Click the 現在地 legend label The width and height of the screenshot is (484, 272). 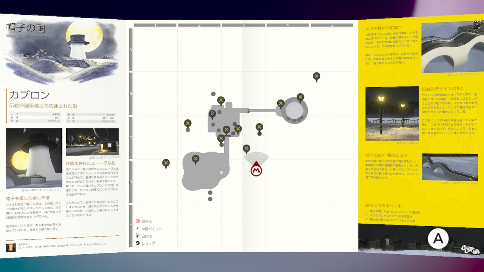tap(146, 222)
